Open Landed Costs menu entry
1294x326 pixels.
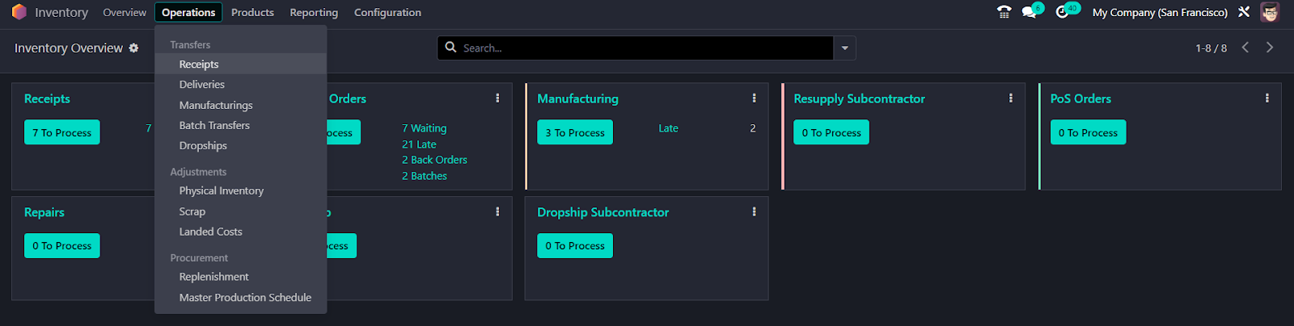(x=241, y=232)
